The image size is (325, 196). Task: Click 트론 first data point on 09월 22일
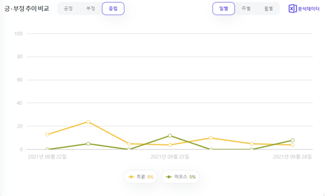[x=47, y=135]
